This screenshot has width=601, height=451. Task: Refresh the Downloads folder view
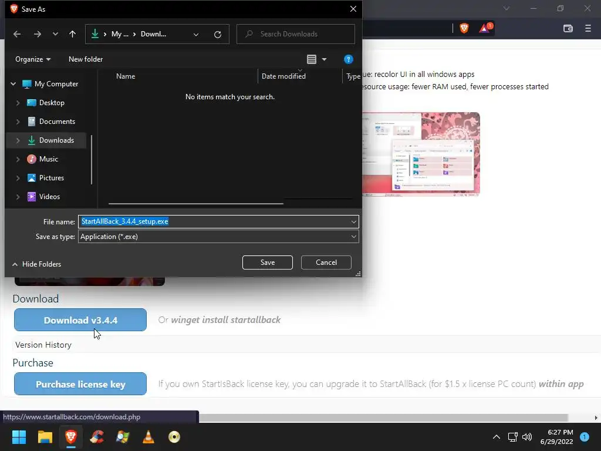218,35
